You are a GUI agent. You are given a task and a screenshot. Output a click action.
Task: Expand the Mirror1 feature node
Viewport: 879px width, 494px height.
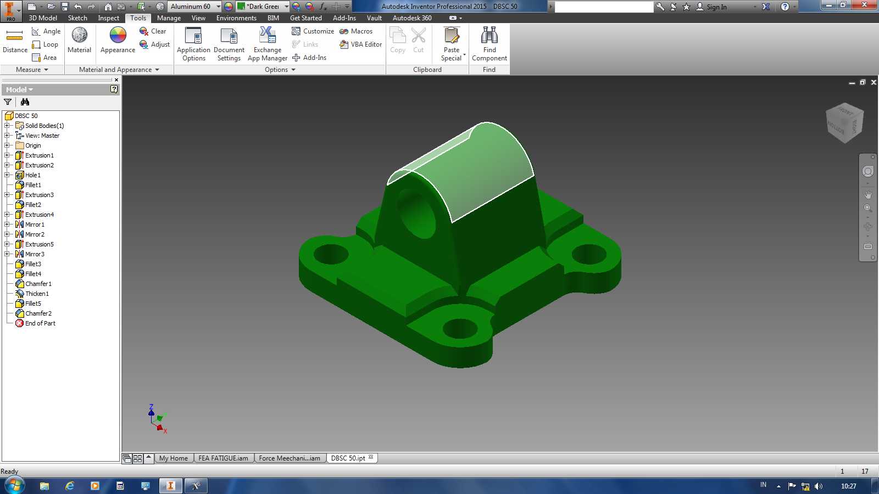[7, 224]
